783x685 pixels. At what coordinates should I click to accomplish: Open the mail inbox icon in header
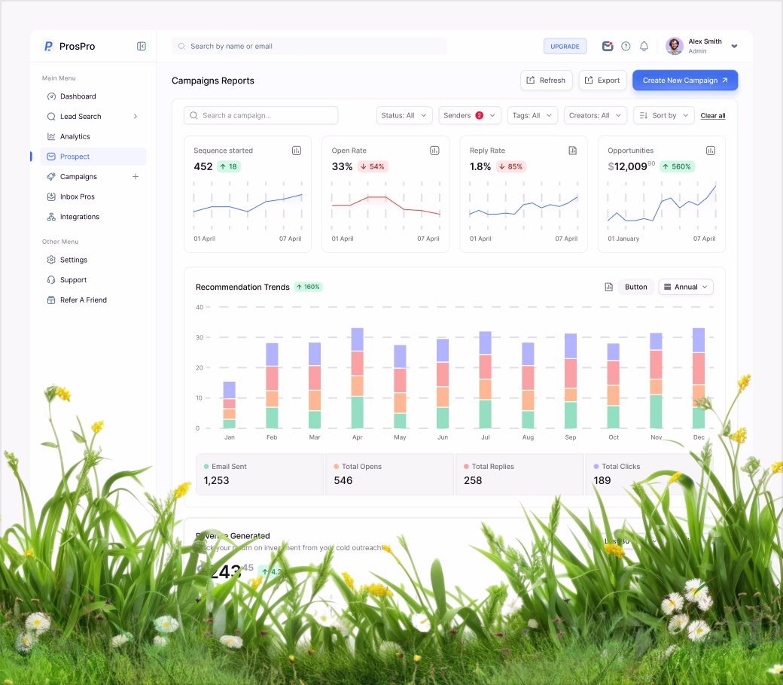pos(608,46)
